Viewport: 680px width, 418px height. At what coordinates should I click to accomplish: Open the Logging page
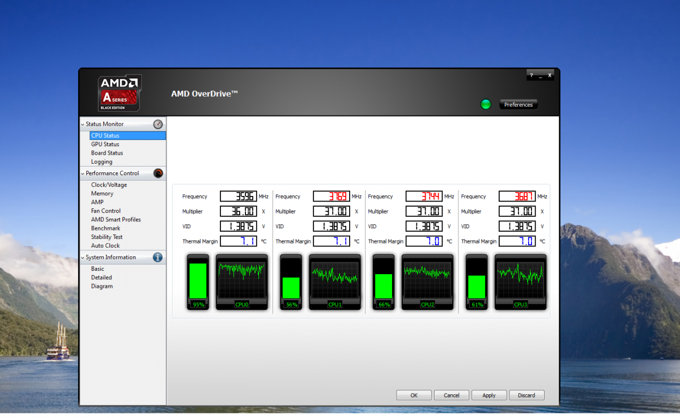pyautogui.click(x=101, y=161)
